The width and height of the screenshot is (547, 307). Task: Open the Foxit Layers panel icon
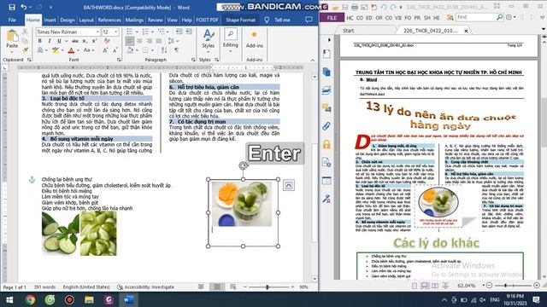tap(326, 90)
